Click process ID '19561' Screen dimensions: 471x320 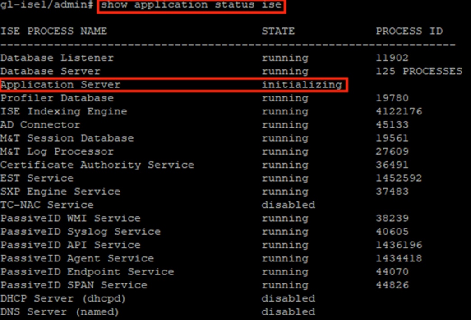392,138
